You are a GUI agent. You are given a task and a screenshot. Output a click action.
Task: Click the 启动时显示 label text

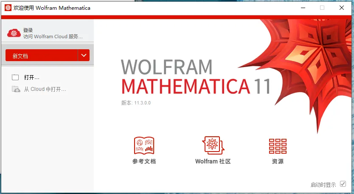tap(323, 185)
